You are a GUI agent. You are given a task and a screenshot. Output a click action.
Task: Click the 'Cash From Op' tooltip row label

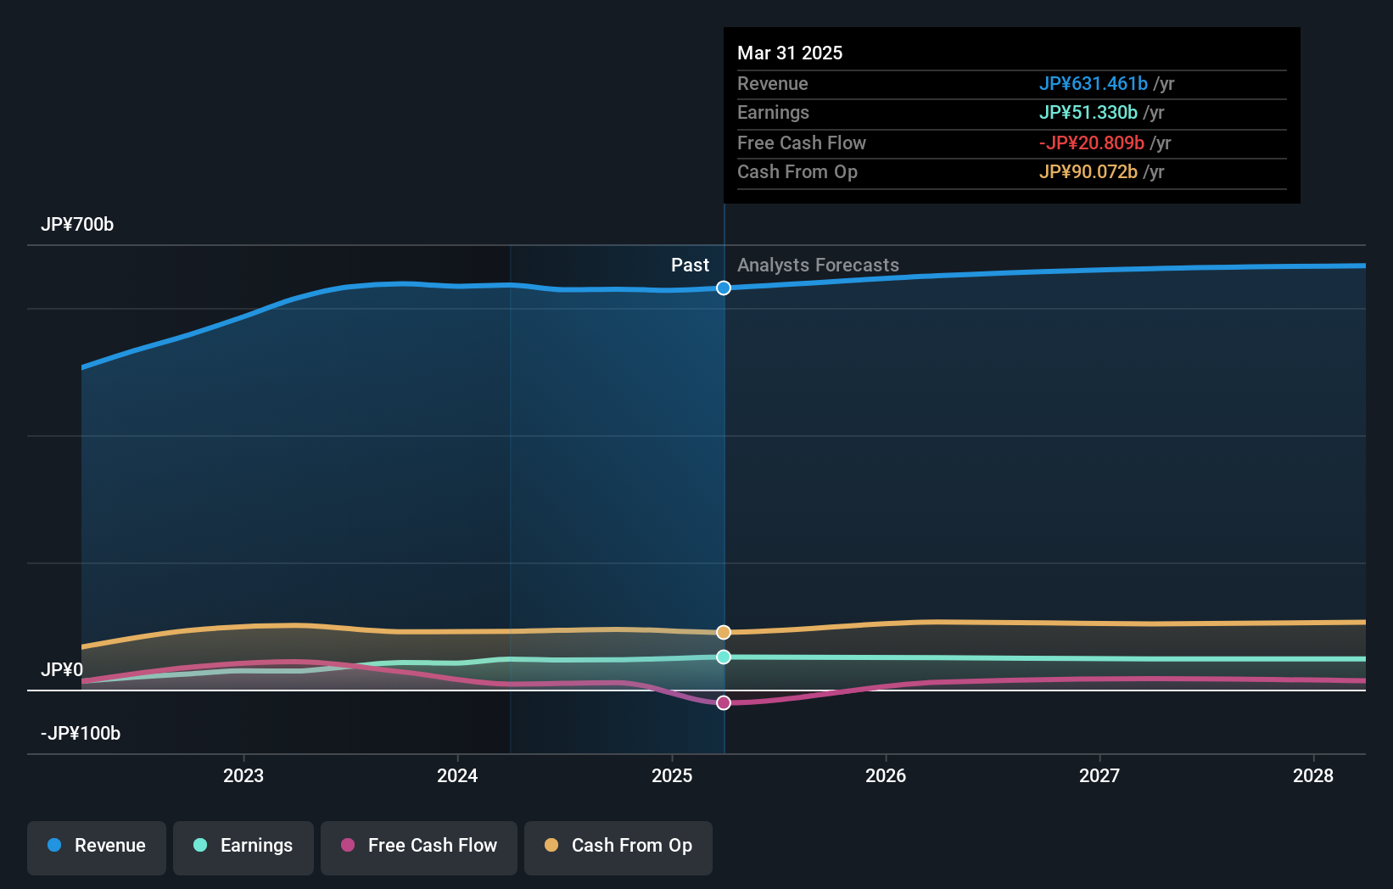click(x=797, y=171)
